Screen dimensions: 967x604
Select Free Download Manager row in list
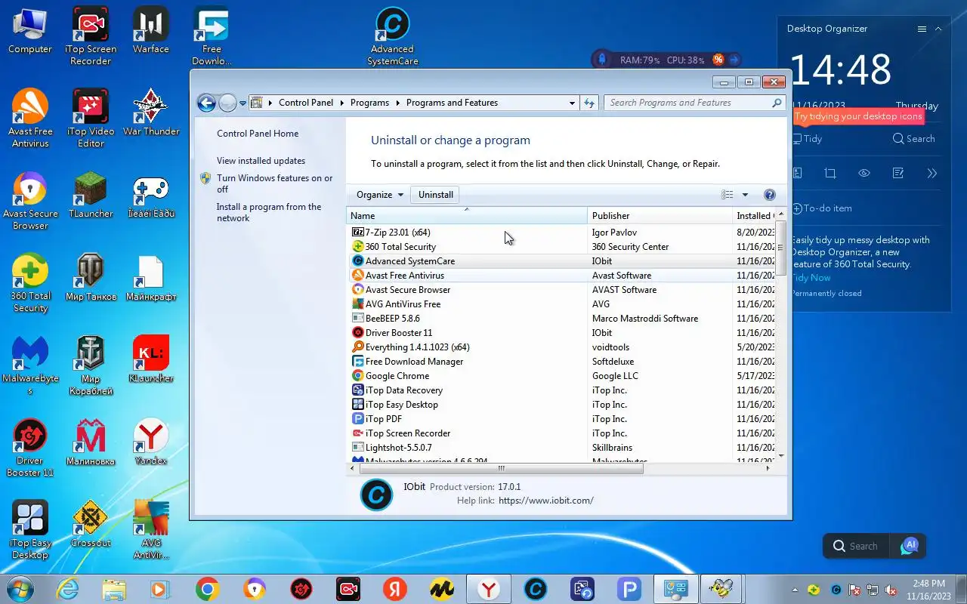pyautogui.click(x=562, y=361)
